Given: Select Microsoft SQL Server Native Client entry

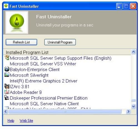Looking at the screenshot, I should 44,104.
